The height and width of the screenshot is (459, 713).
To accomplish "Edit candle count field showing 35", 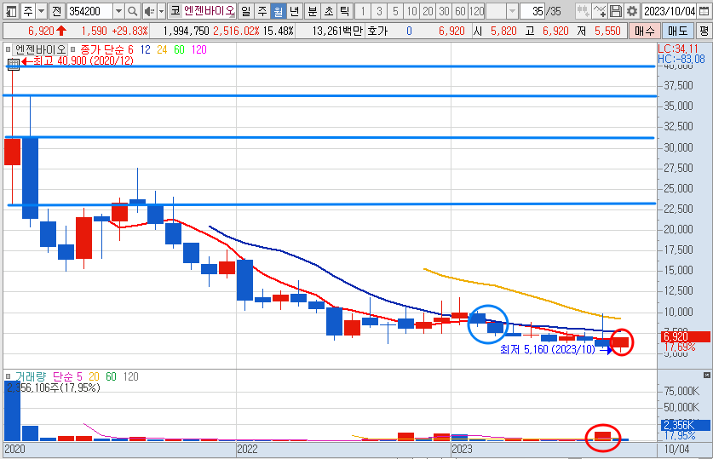I will click(532, 10).
